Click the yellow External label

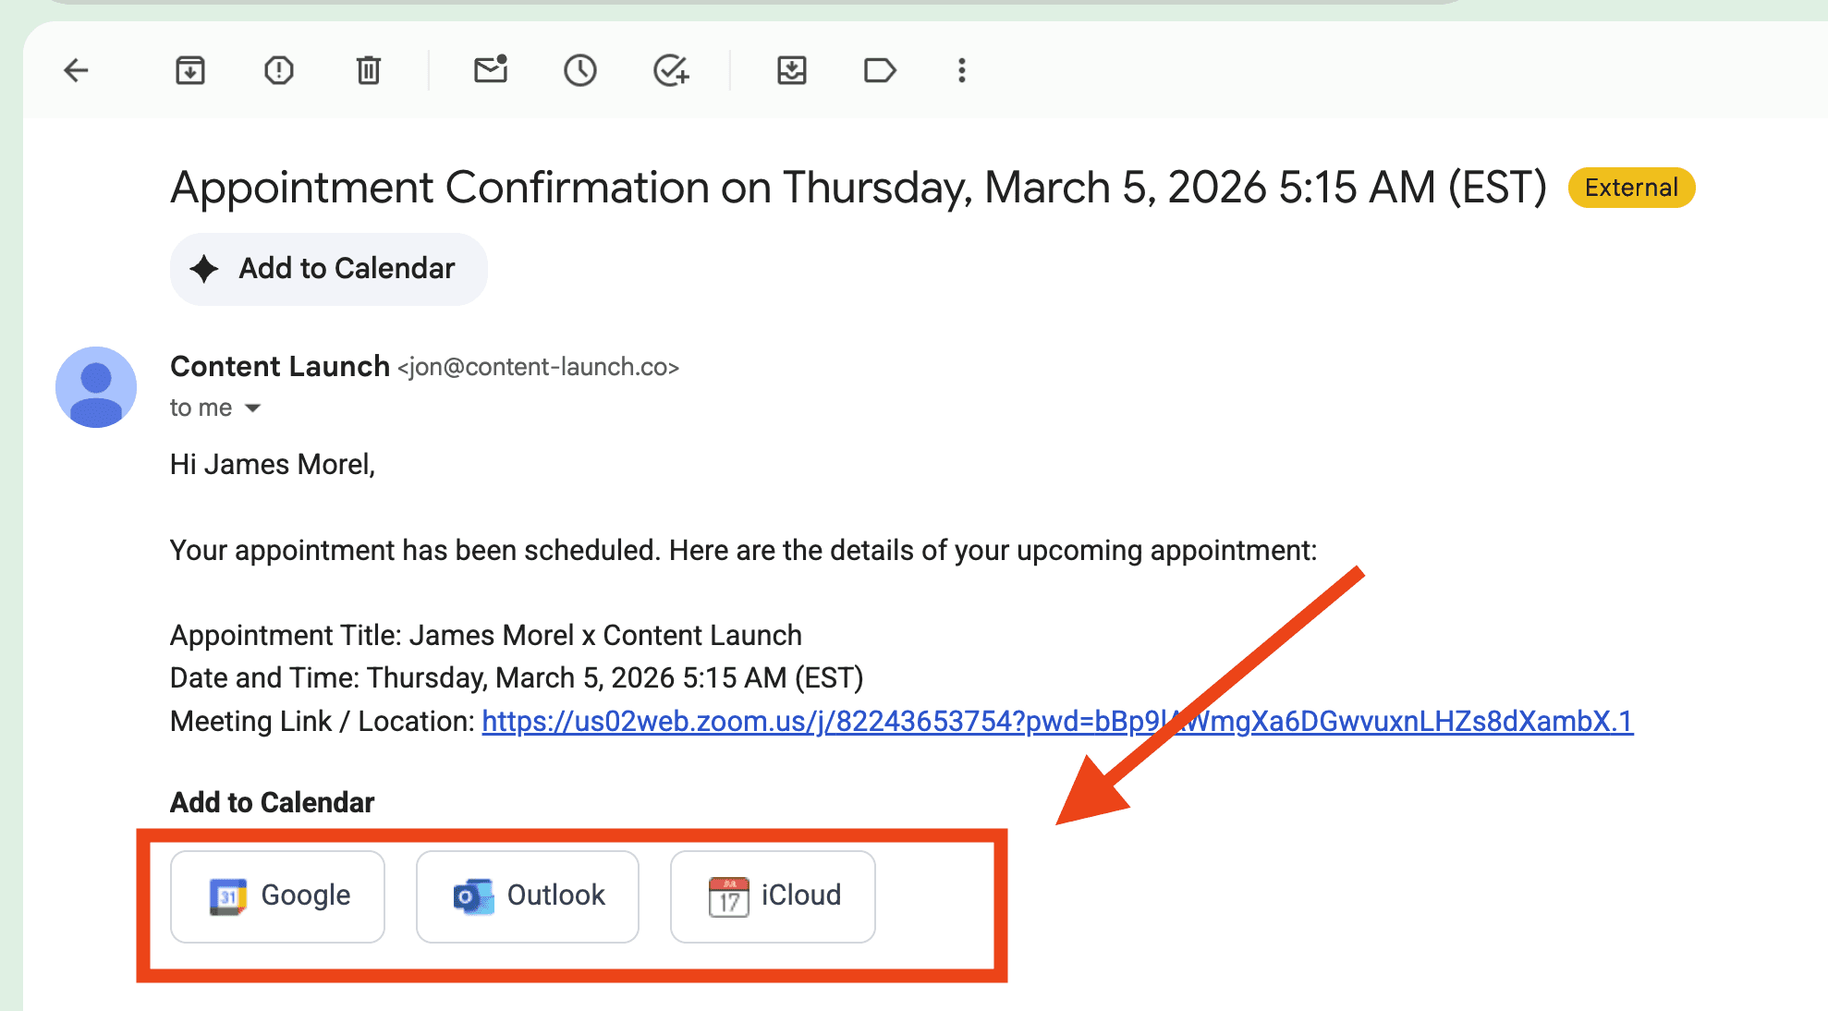pyautogui.click(x=1630, y=188)
